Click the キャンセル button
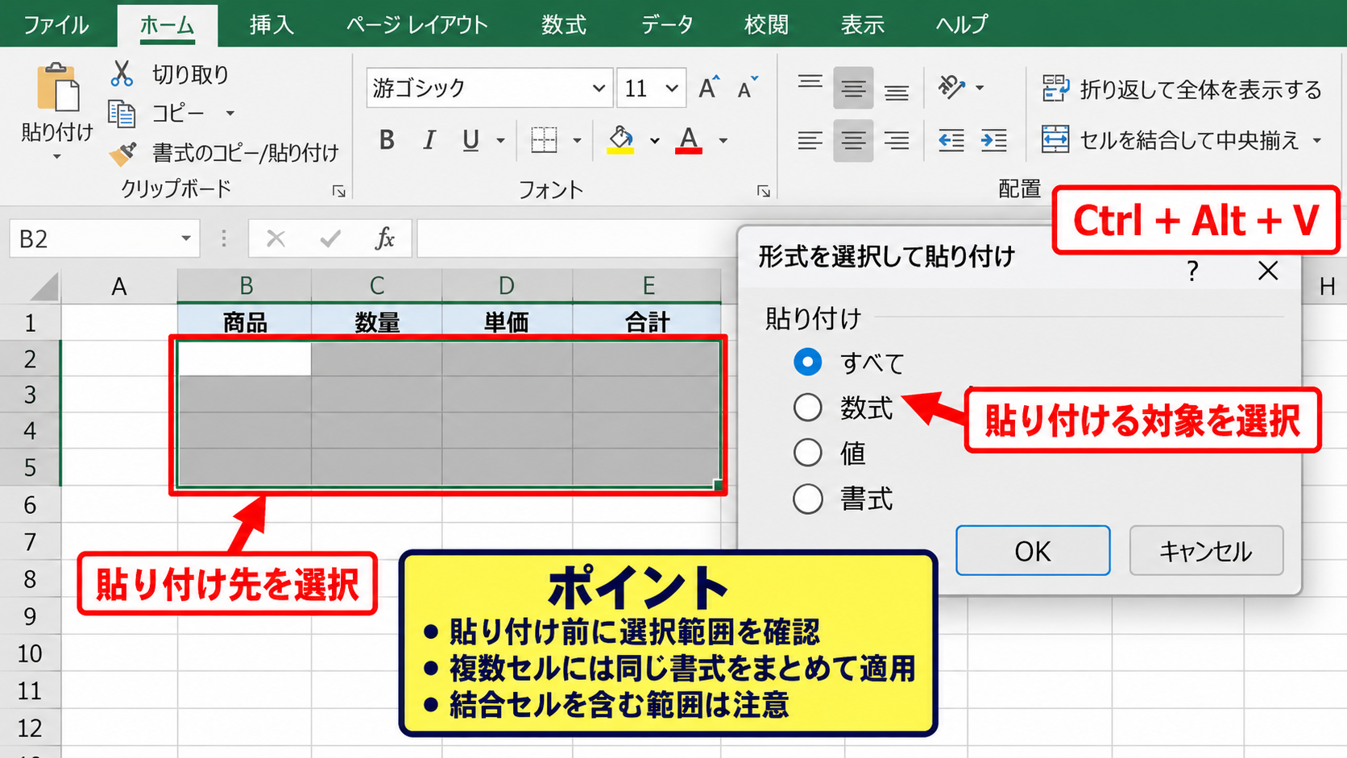Viewport: 1347px width, 758px height. 1206,551
